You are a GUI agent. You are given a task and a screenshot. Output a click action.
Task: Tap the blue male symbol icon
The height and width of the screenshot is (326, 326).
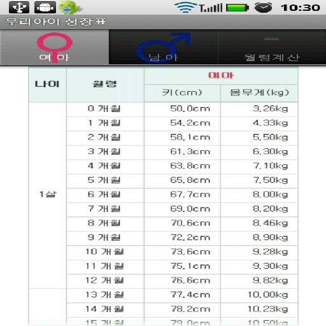[163, 47]
